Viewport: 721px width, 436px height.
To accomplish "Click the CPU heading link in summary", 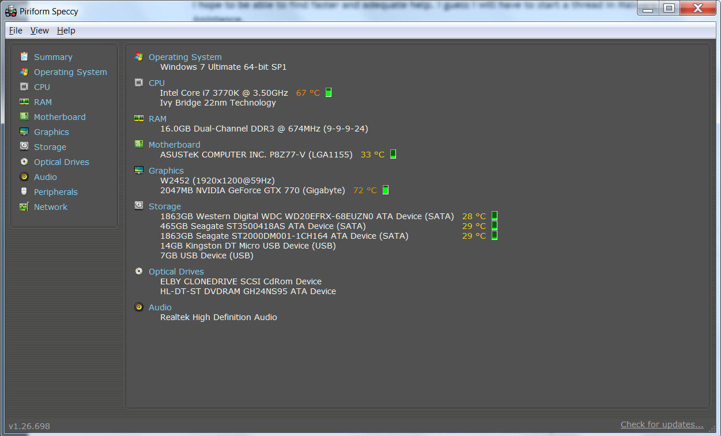I will pyautogui.click(x=157, y=83).
